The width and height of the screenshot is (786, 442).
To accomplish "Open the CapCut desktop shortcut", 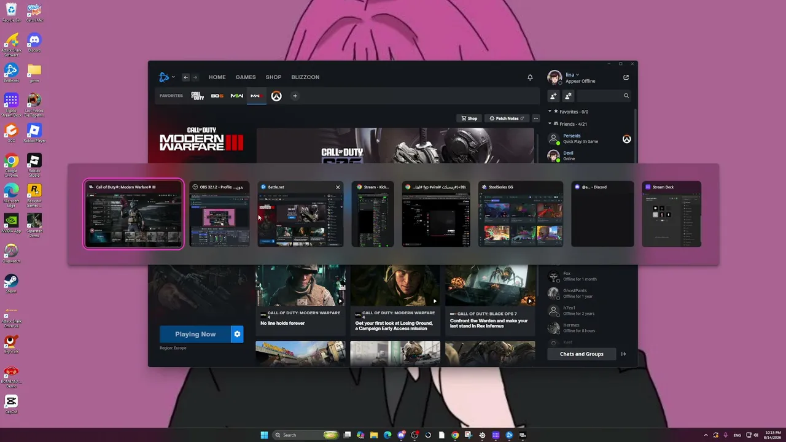I will point(11,403).
